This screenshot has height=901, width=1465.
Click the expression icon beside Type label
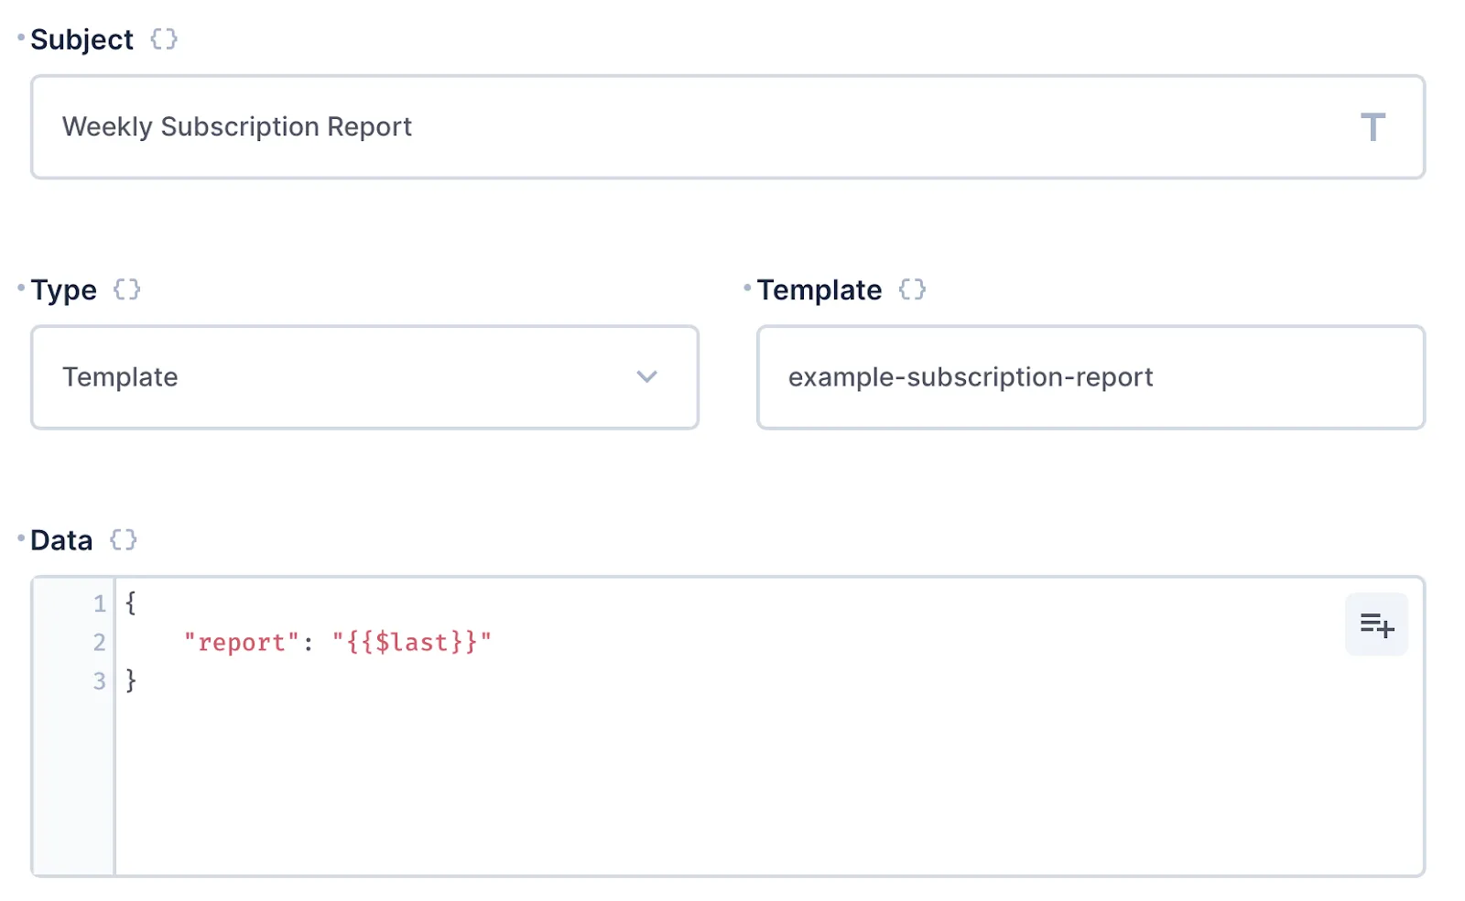[127, 289]
